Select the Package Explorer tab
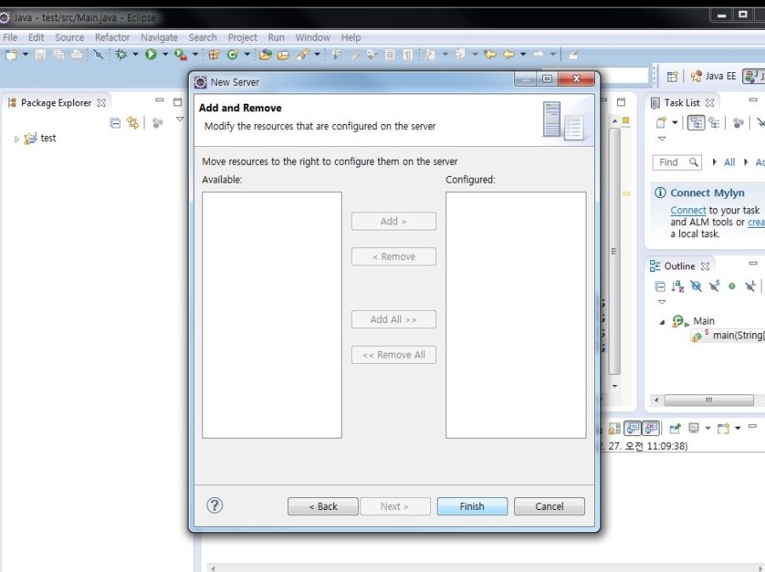Viewport: 765px width, 572px height. (x=56, y=103)
